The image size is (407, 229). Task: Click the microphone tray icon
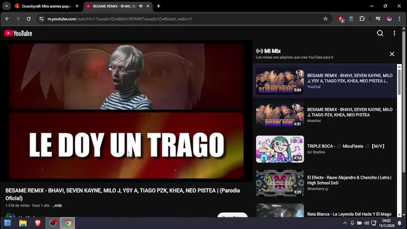352,223
